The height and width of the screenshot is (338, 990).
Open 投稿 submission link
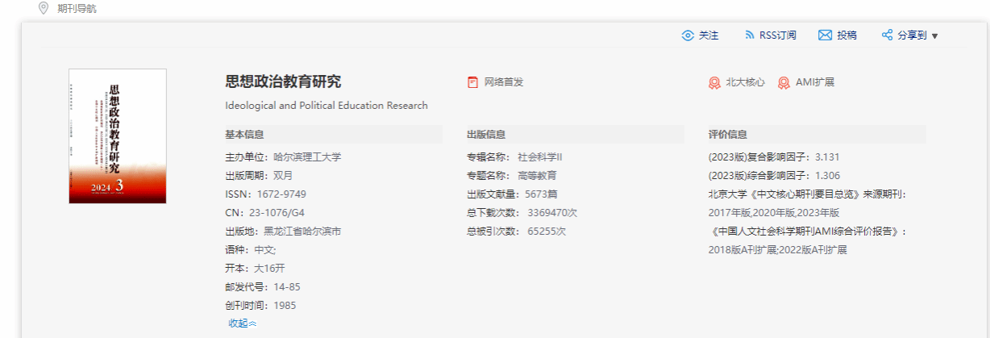(846, 35)
